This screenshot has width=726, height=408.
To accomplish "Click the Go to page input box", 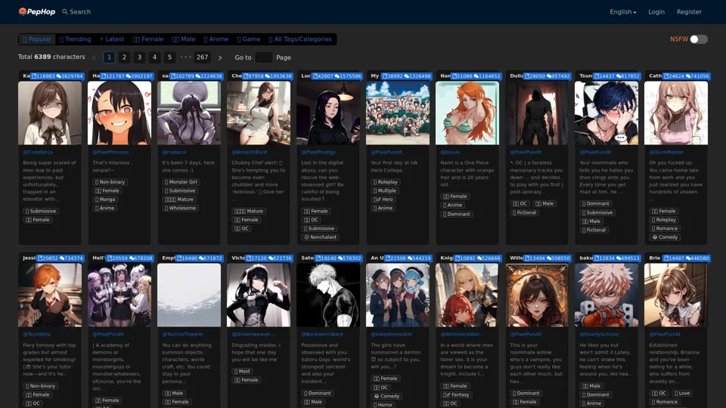I will [263, 57].
